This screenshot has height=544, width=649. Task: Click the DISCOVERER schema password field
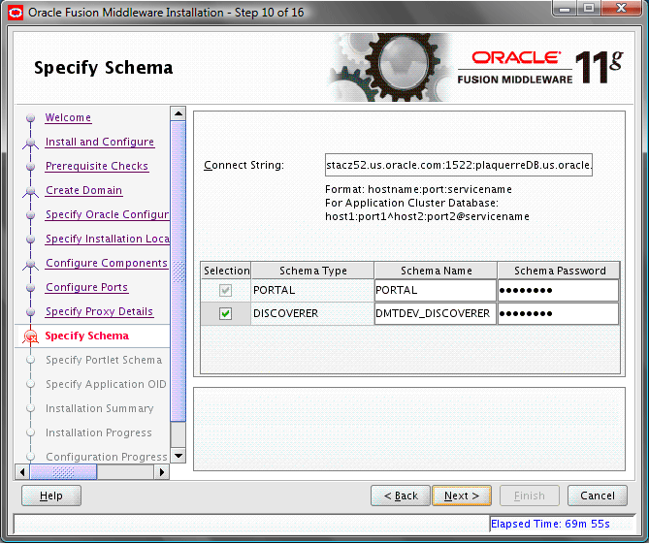(558, 313)
